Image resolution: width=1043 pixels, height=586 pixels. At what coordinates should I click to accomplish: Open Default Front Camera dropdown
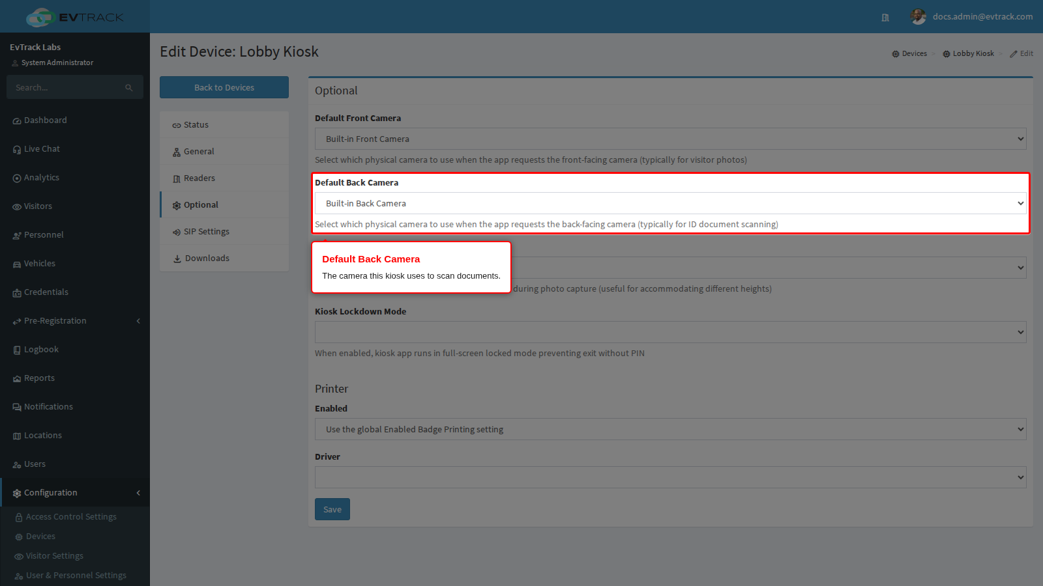click(671, 139)
